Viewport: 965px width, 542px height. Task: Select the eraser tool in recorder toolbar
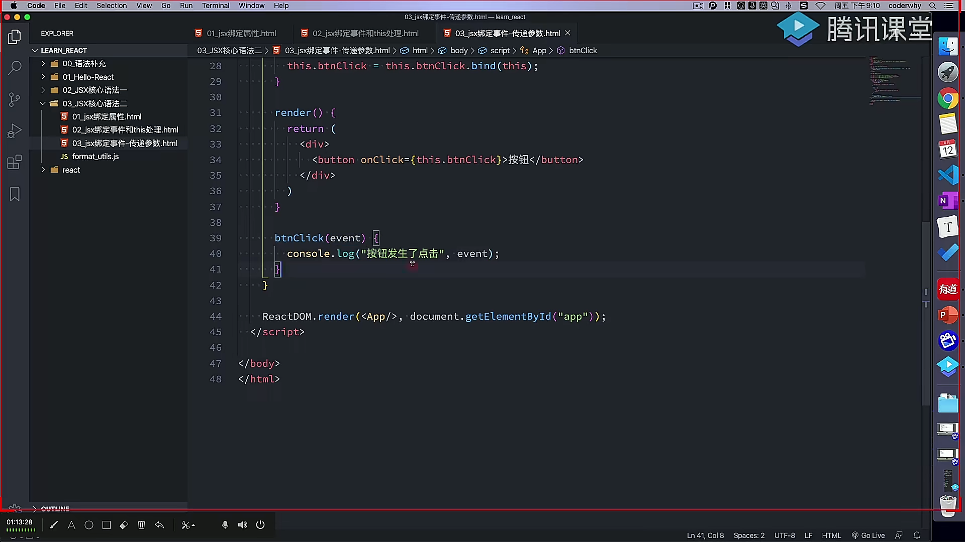(x=124, y=525)
